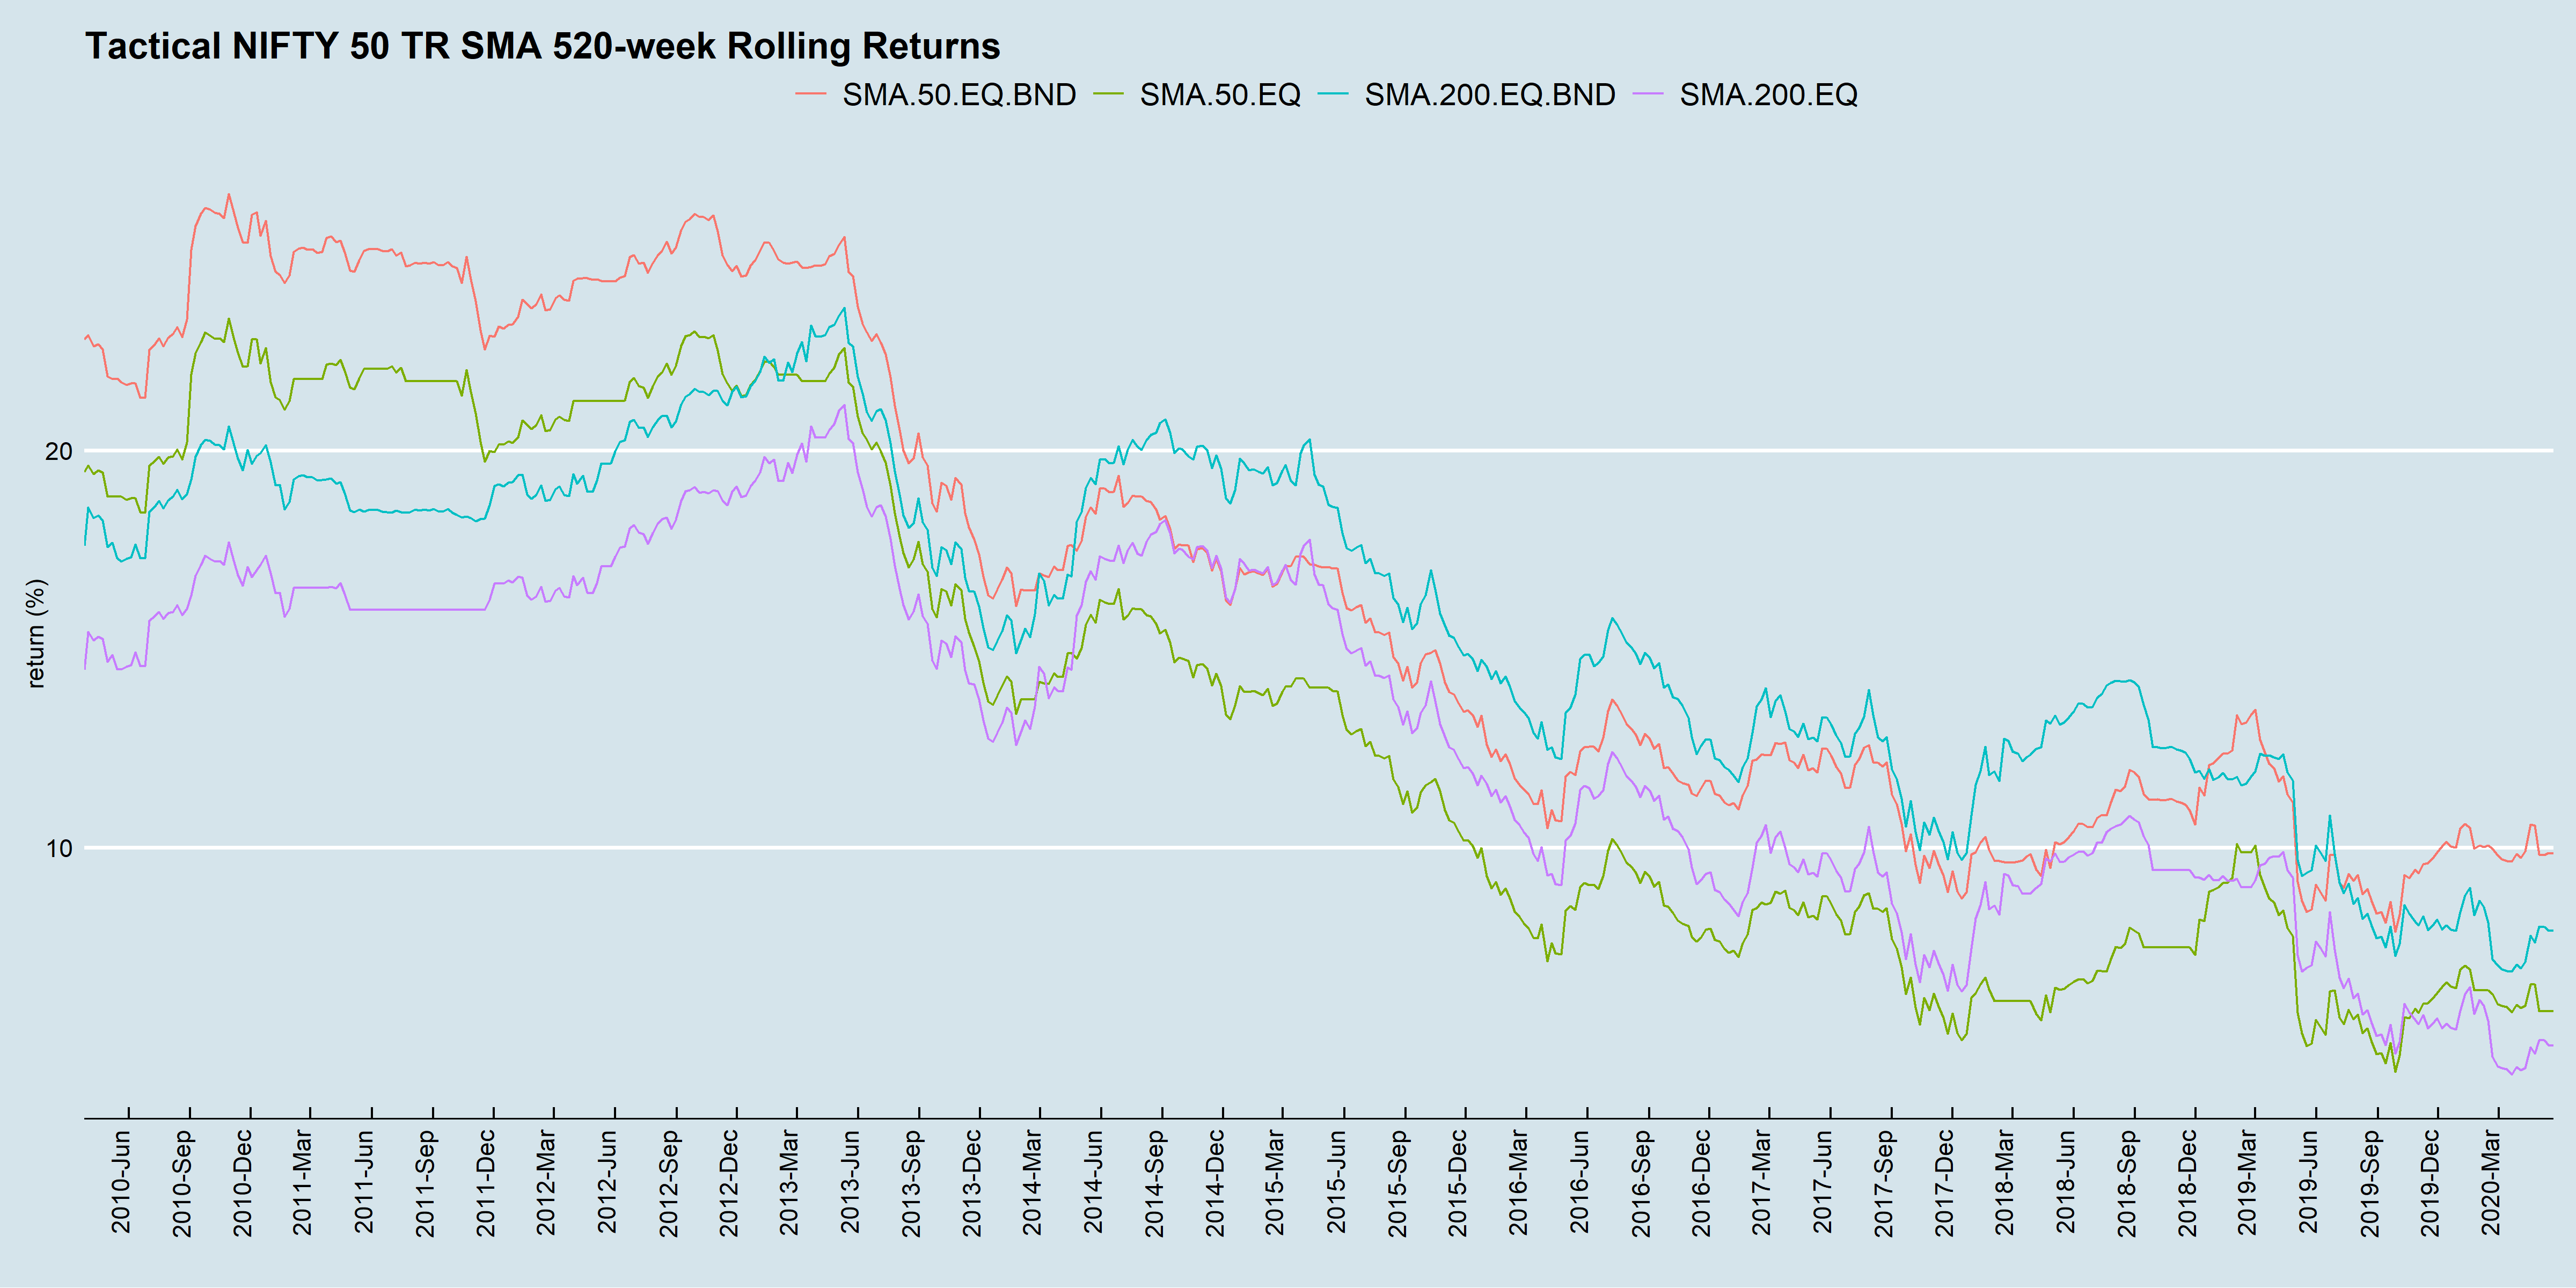Click the 2010-Jun x-axis label
Image resolution: width=2576 pixels, height=1288 pixels.
[x=121, y=1182]
